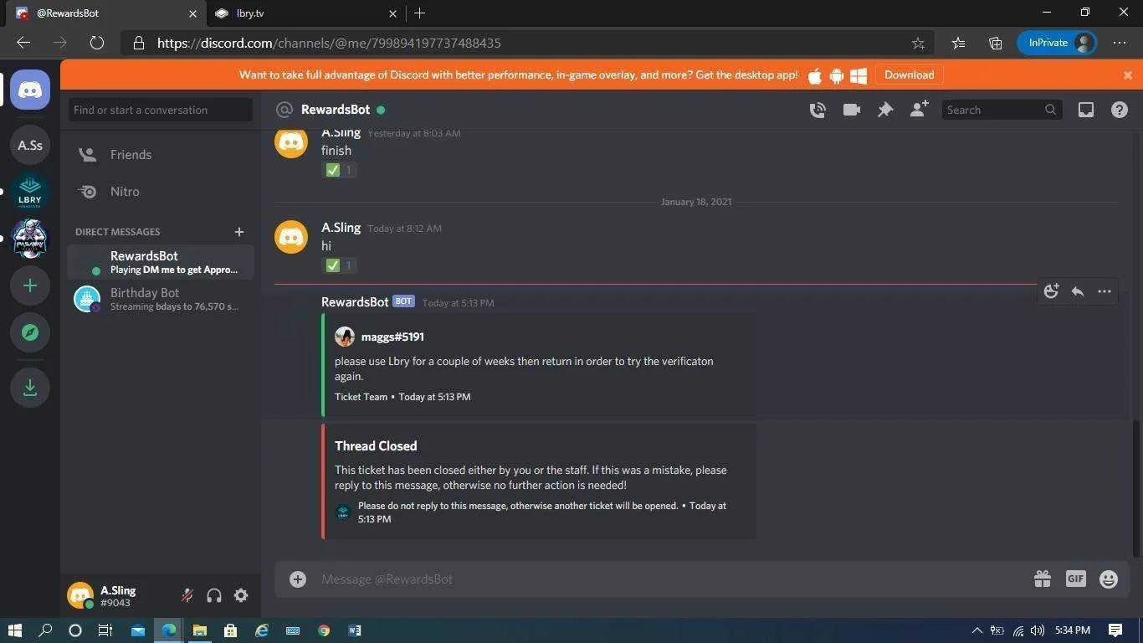Select RewardsBot direct message
This screenshot has width=1143, height=643.
pos(161,262)
